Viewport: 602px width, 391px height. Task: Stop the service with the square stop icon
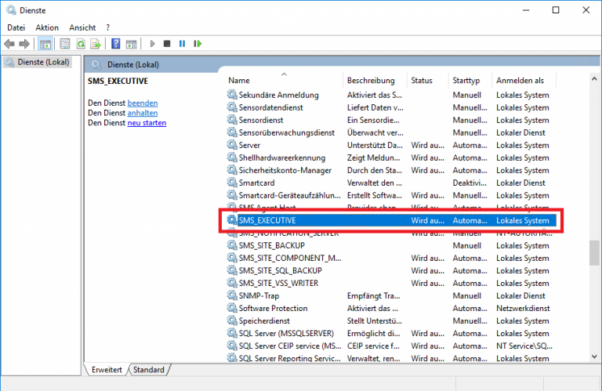point(167,44)
